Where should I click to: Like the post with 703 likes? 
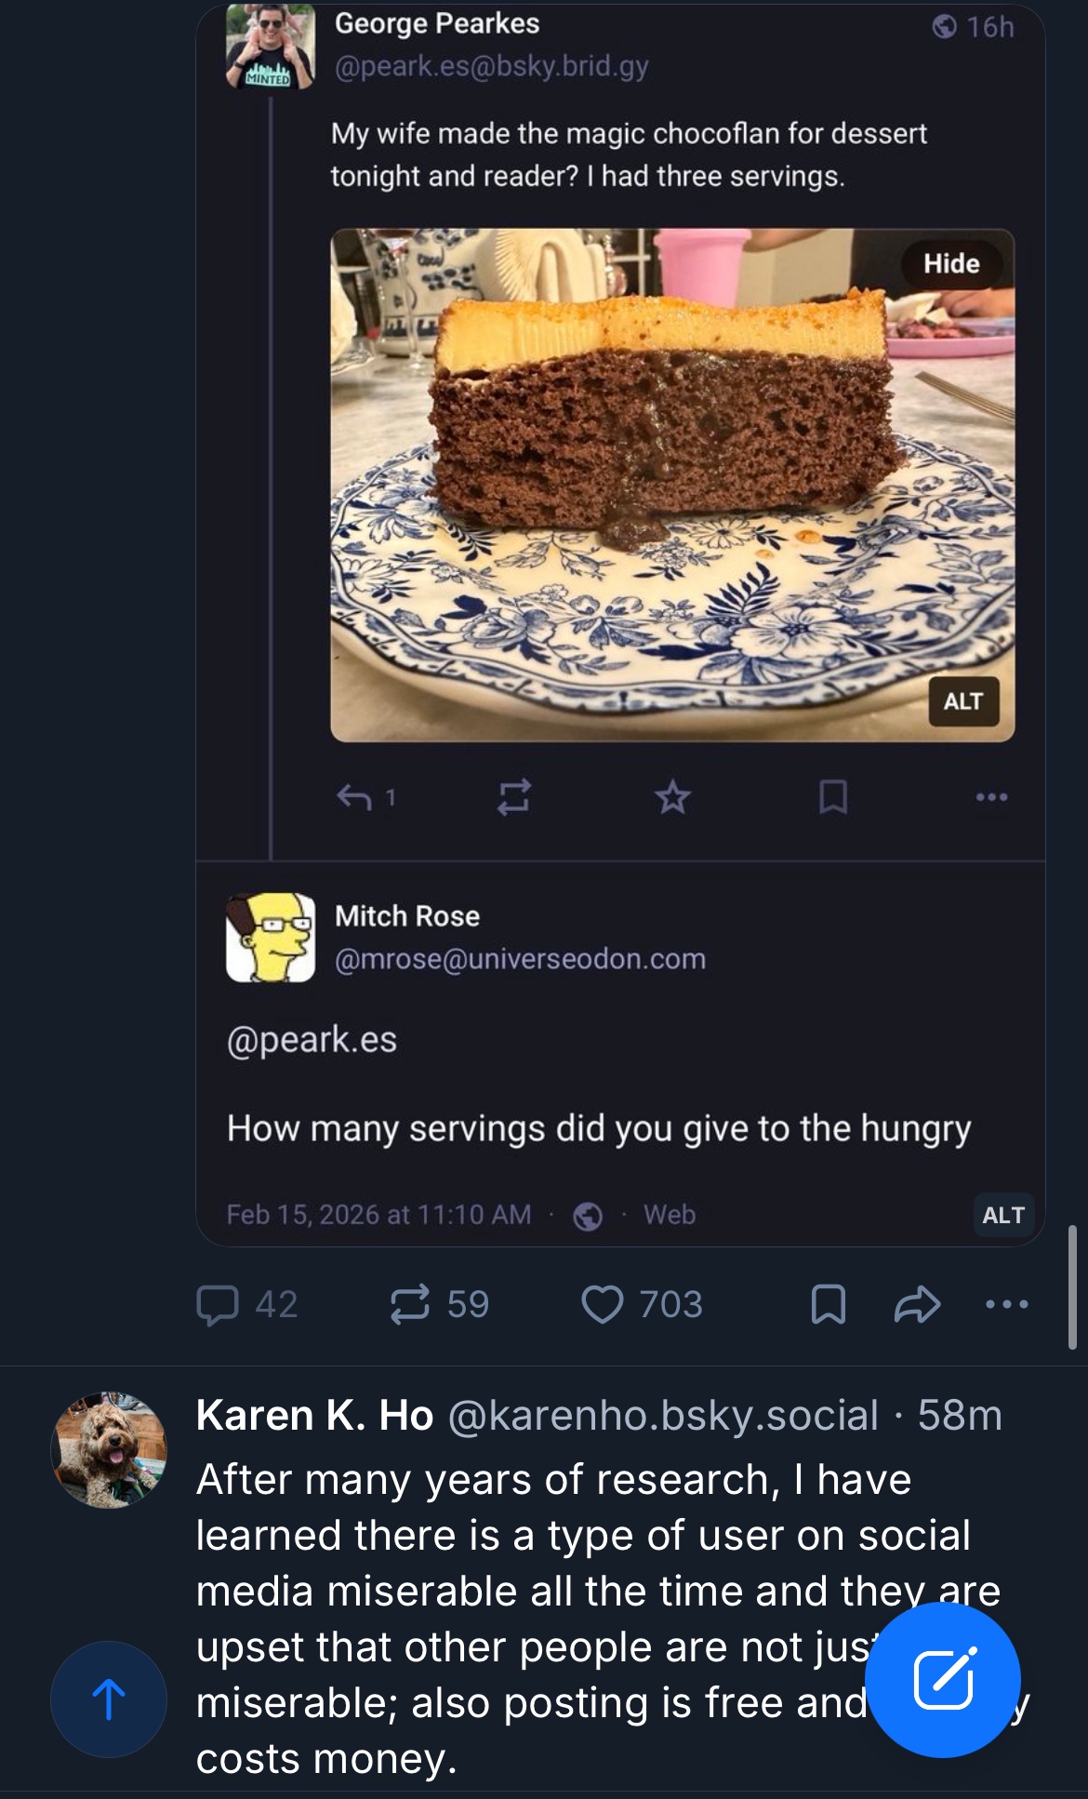[603, 1303]
